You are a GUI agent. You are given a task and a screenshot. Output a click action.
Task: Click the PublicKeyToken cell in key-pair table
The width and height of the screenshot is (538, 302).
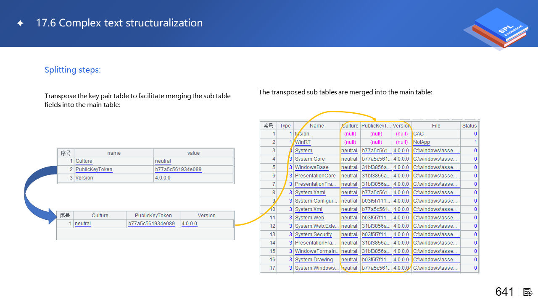click(94, 169)
